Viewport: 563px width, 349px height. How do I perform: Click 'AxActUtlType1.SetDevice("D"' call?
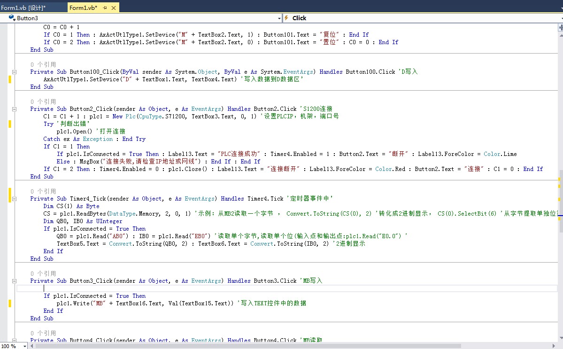(x=88, y=79)
